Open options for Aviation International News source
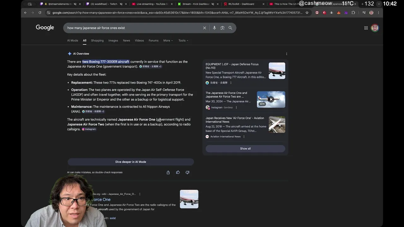 [x=244, y=137]
